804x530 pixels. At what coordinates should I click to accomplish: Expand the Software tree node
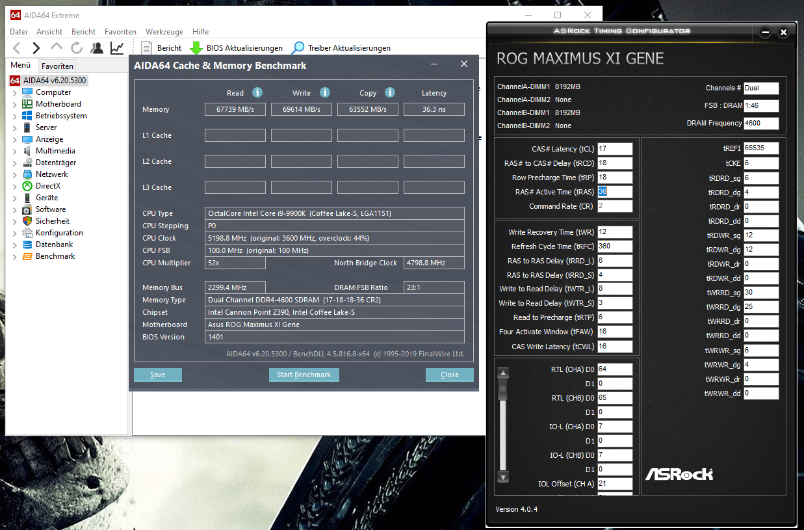[15, 209]
